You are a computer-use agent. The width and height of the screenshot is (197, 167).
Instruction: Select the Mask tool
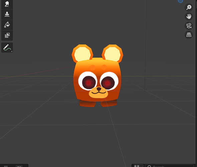7,35
